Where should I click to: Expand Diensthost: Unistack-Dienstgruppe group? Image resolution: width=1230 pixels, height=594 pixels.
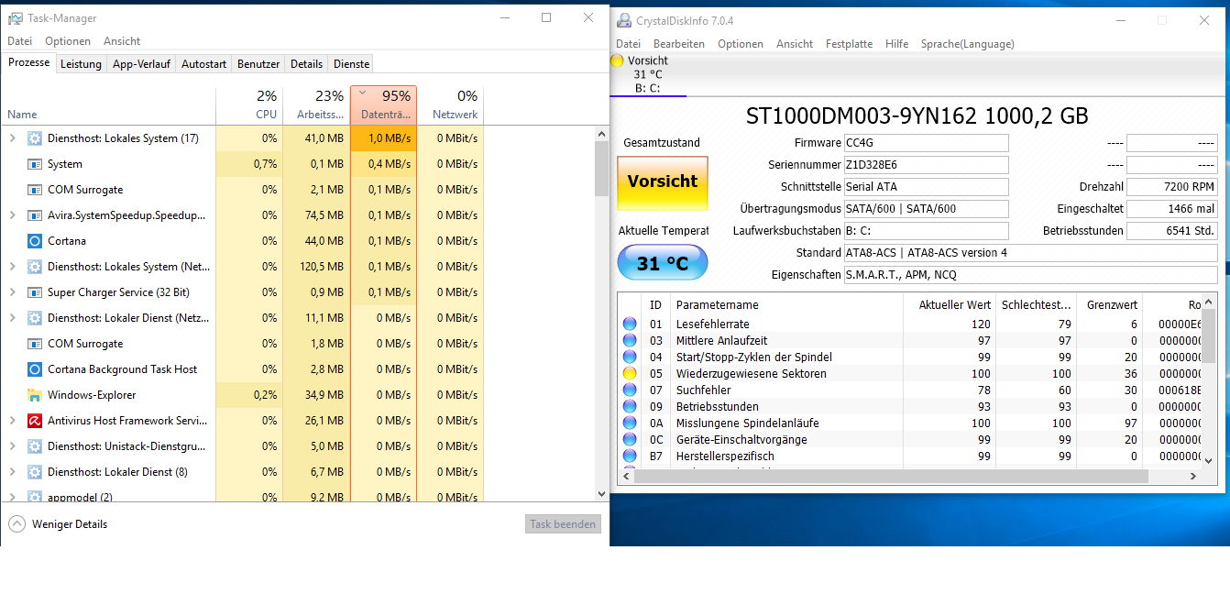tap(12, 446)
